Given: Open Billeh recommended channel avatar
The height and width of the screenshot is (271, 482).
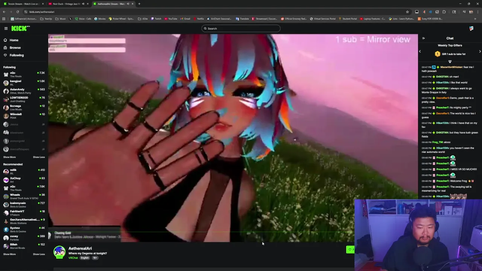Looking at the screenshot, I should 6,246.
